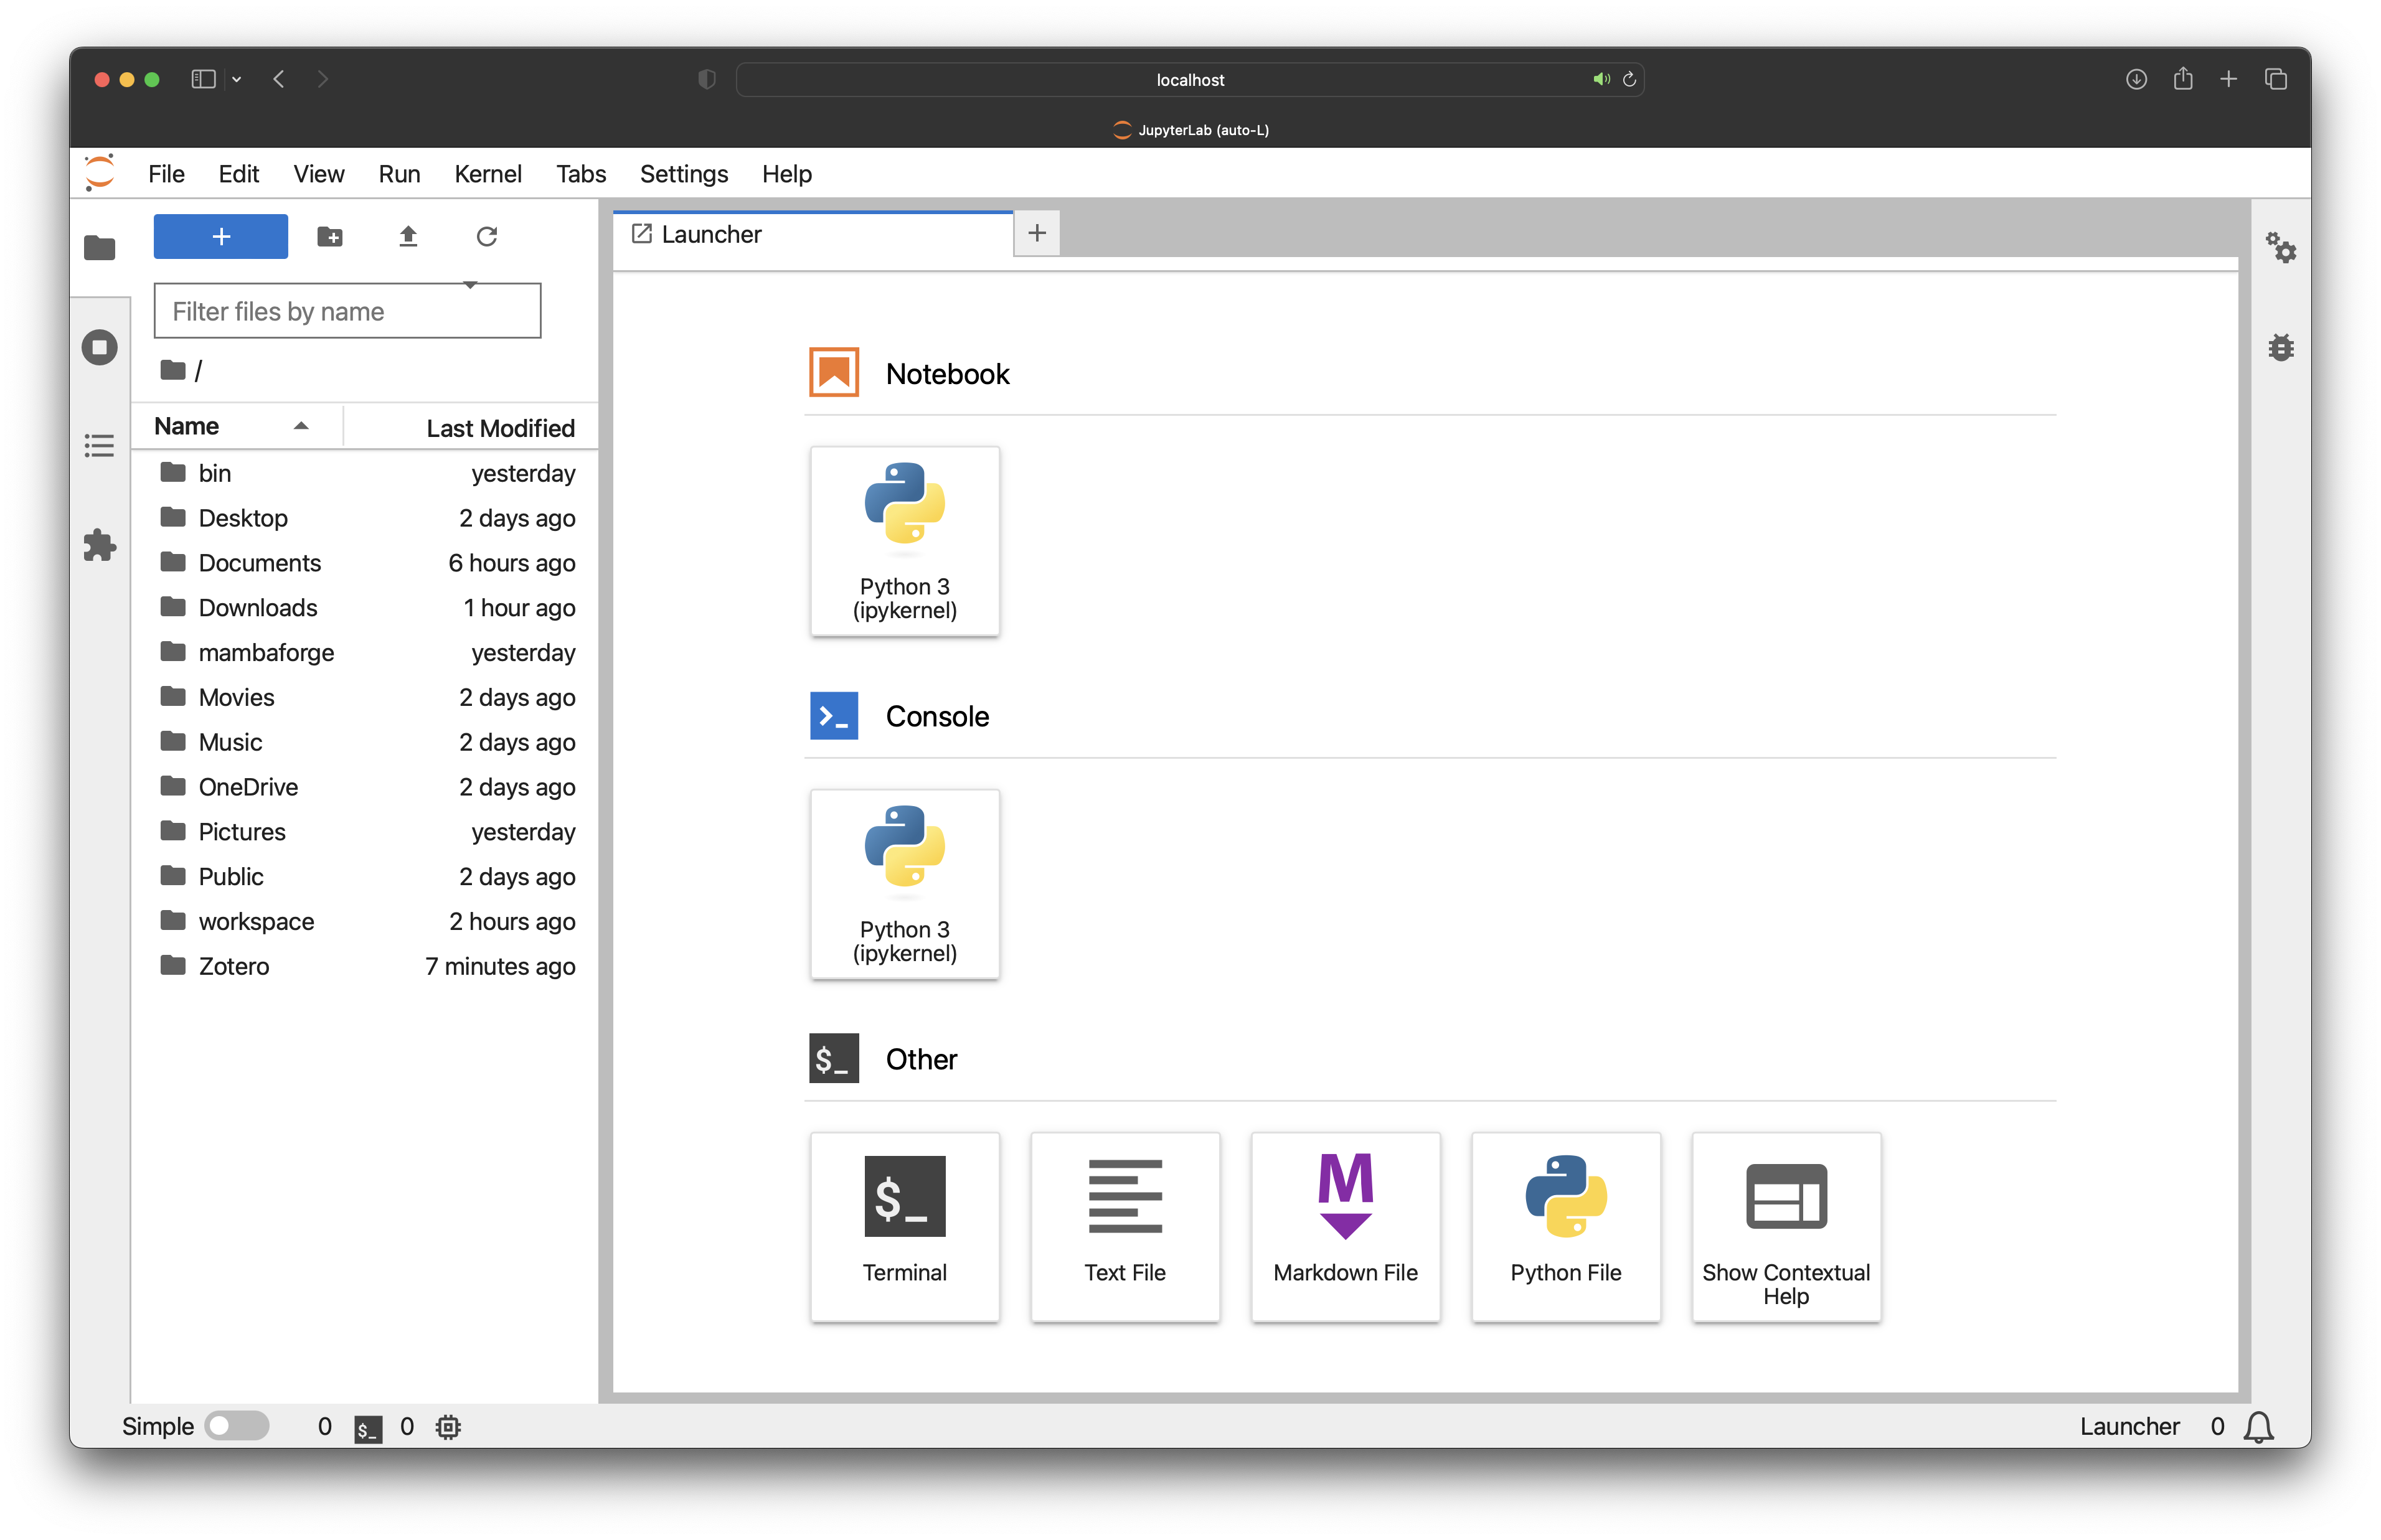Open the Table of Contents panel
Screen dimensions: 2381x1540
[99, 445]
